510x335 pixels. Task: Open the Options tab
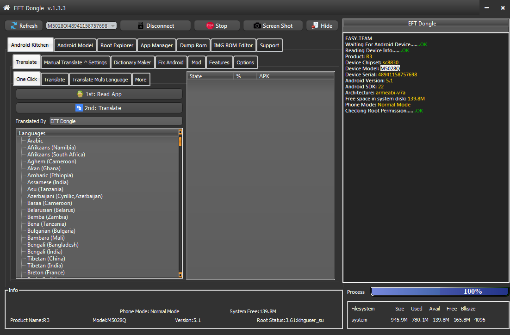[x=245, y=62]
